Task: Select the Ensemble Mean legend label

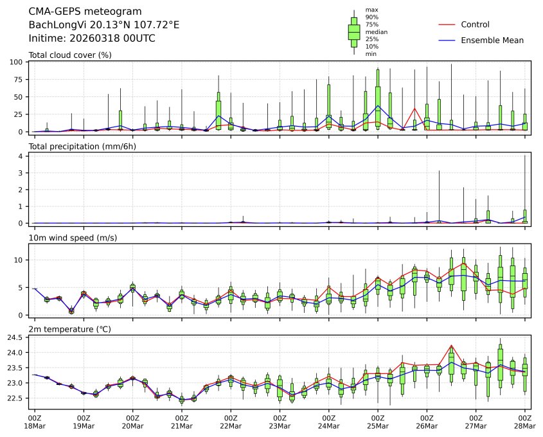Action: 492,40
